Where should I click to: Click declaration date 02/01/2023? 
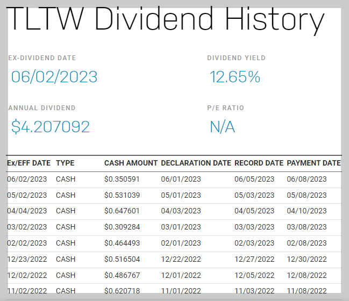click(x=181, y=243)
